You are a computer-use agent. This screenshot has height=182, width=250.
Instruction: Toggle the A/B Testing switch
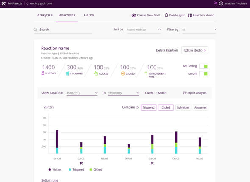tap(204, 66)
